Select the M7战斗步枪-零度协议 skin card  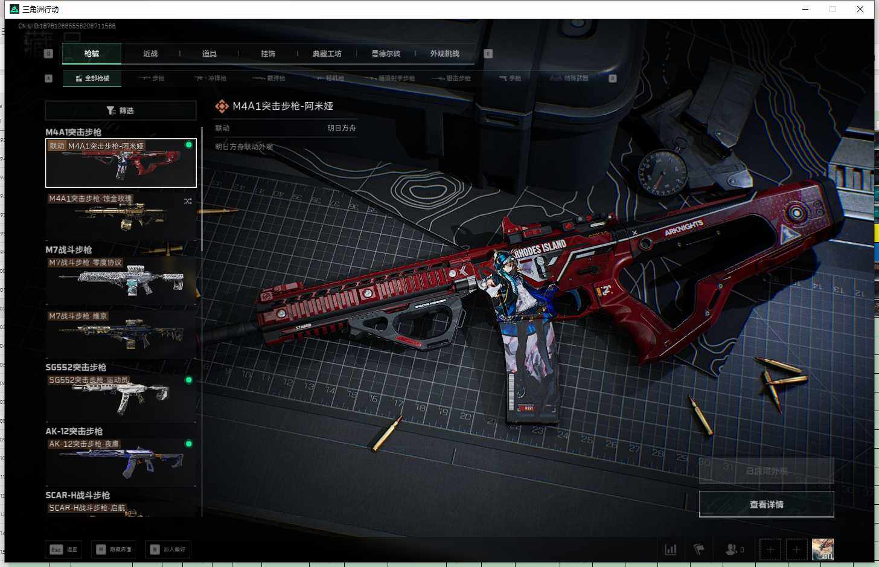pyautogui.click(x=121, y=281)
